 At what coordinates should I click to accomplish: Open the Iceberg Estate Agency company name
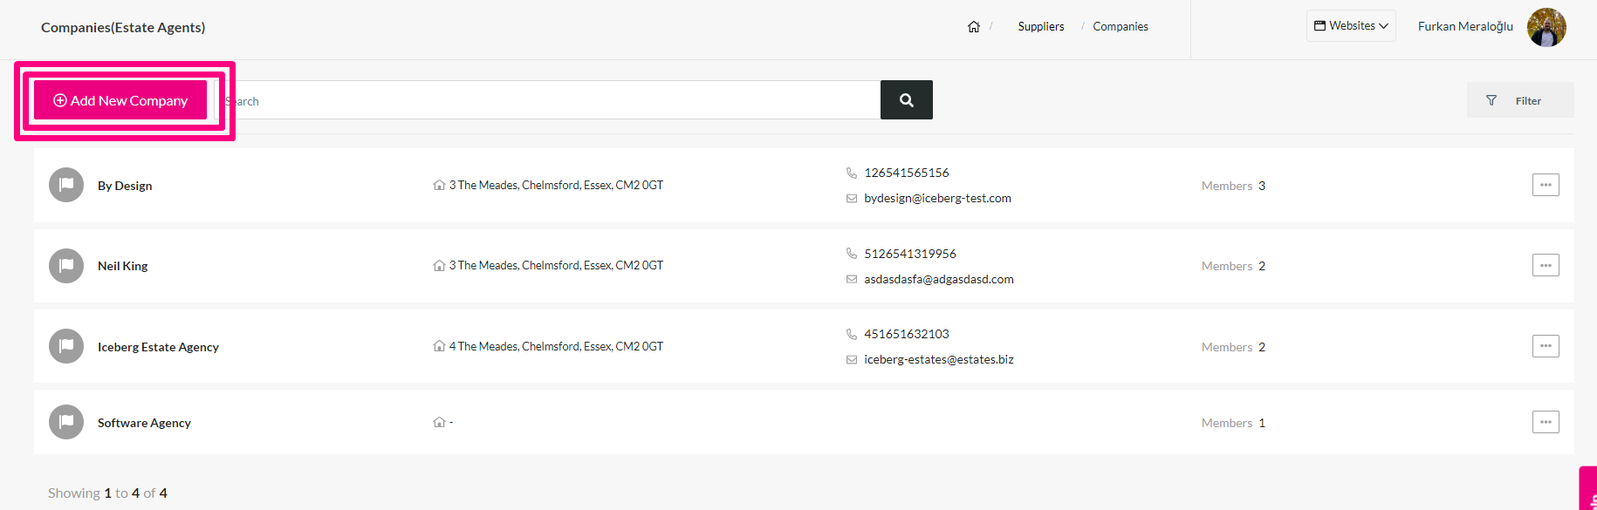[x=158, y=347]
